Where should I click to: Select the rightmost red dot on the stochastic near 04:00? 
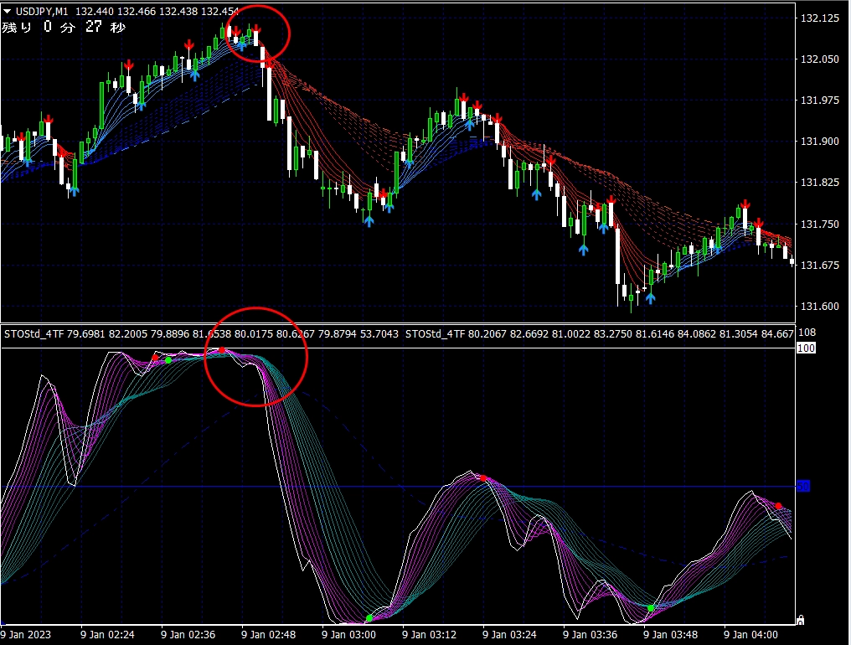pyautogui.click(x=779, y=506)
